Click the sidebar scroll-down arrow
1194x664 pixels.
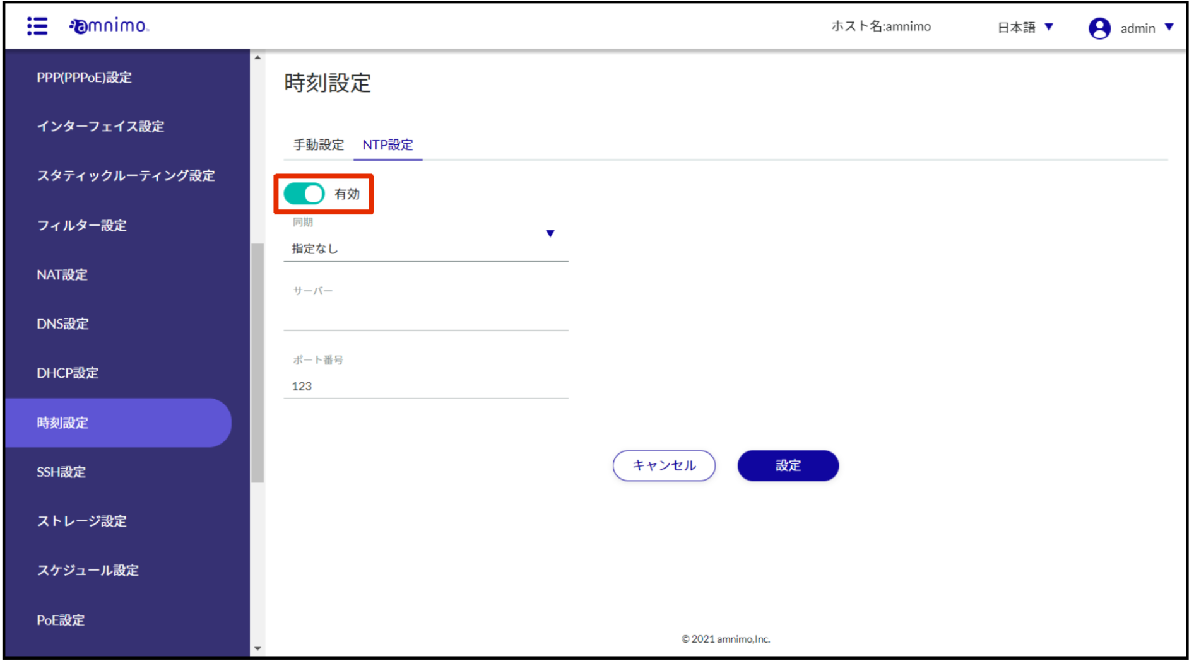[257, 648]
